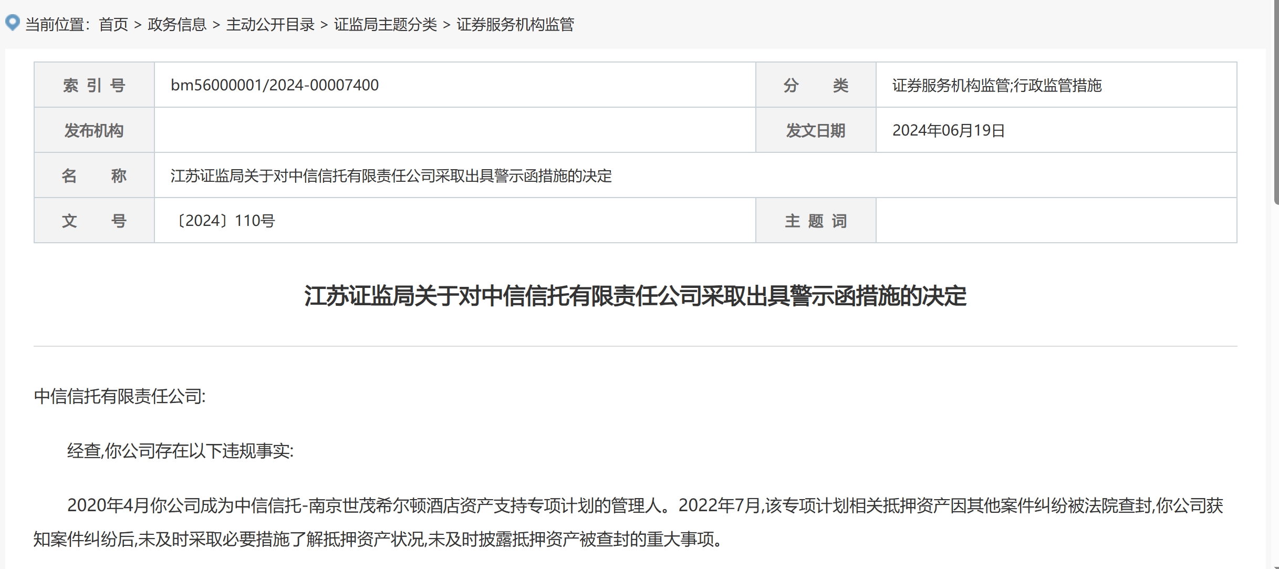Click publish date 2024年06月19日

pos(948,130)
